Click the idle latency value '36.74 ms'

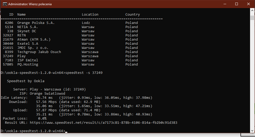(44, 97)
